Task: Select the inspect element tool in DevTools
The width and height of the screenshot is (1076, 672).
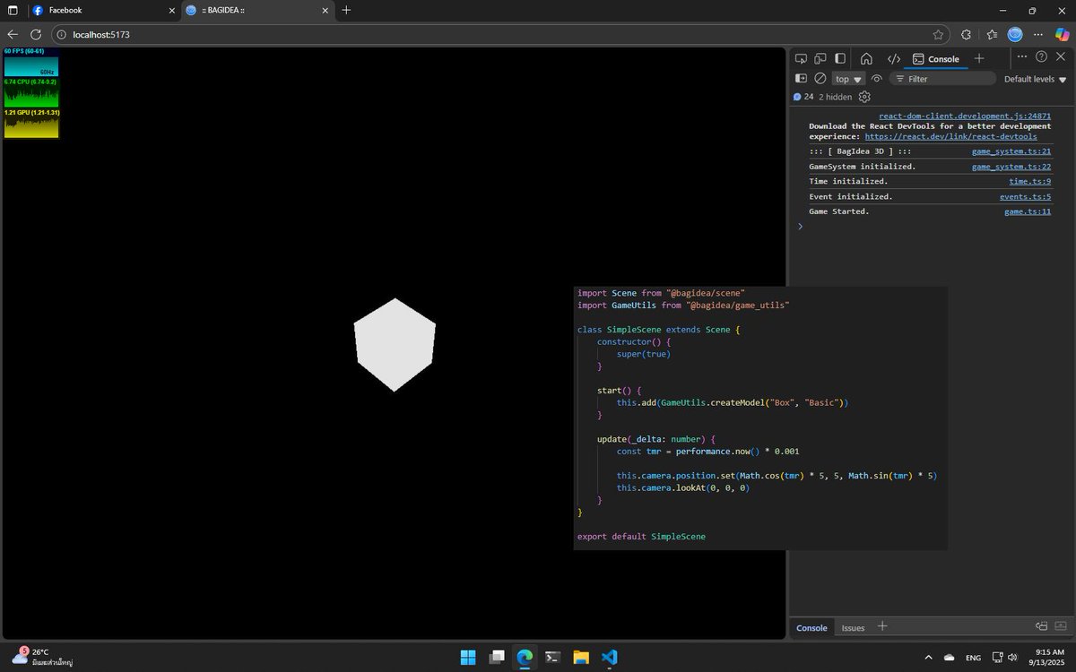Action: (802, 58)
